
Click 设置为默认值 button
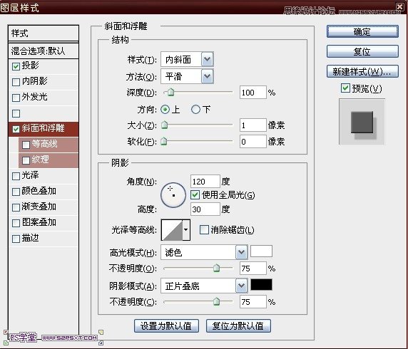166,325
